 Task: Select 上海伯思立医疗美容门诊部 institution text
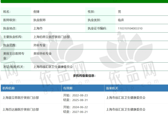(x=52, y=37)
